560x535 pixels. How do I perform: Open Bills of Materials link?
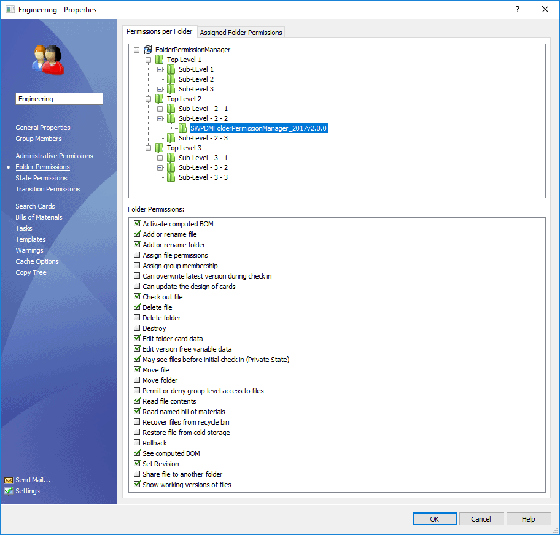39,217
